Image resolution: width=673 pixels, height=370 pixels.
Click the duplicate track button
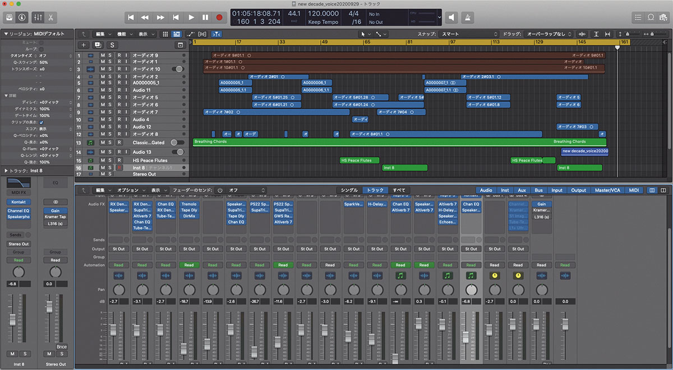[98, 45]
